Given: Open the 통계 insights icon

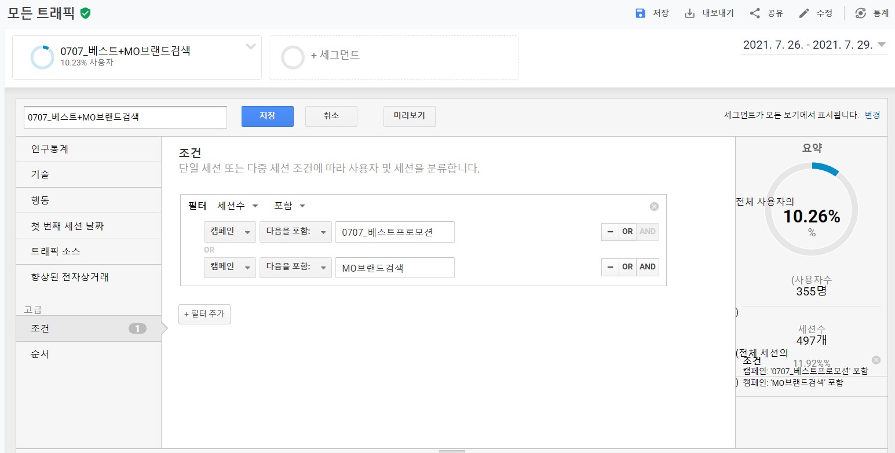Looking at the screenshot, I should point(861,13).
